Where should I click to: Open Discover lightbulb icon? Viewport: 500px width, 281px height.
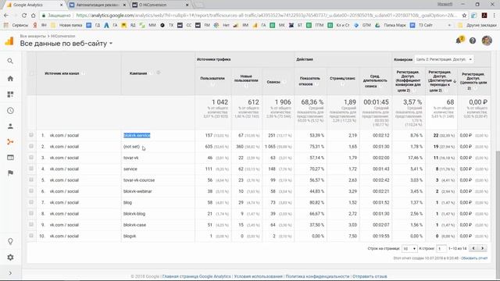coord(10,241)
